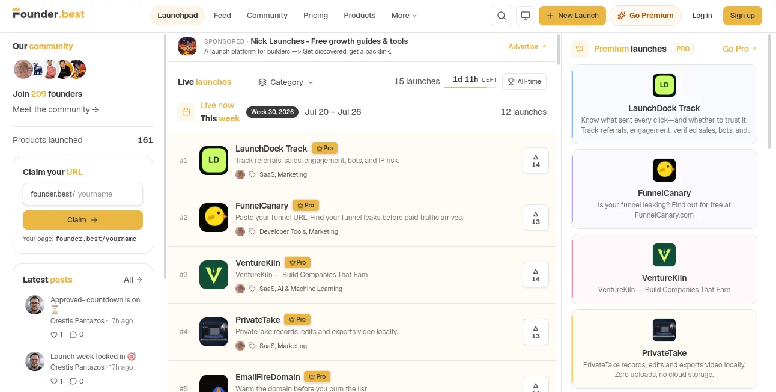Open the Products tab

click(x=360, y=16)
